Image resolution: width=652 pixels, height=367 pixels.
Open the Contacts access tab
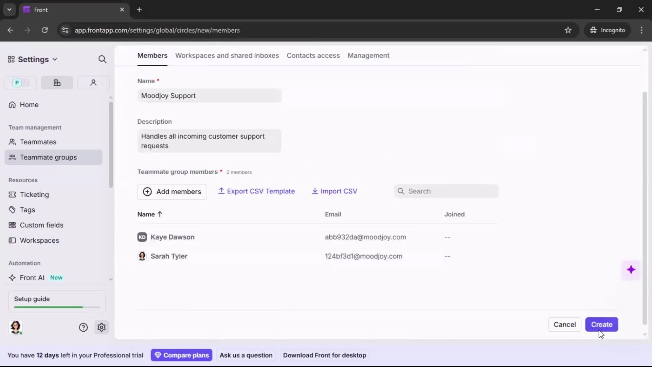click(x=313, y=56)
